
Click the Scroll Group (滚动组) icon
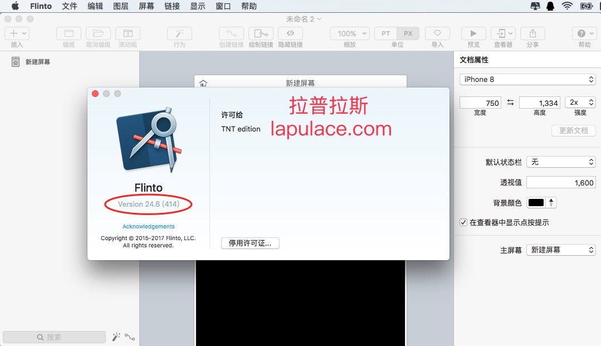point(128,33)
